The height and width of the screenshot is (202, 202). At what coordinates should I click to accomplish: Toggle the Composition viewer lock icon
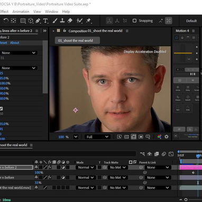(65, 31)
